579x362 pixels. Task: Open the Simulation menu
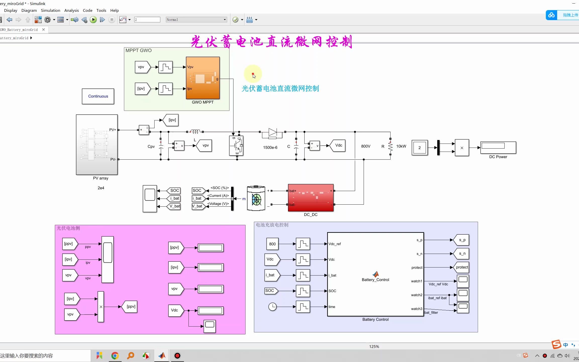click(x=51, y=10)
